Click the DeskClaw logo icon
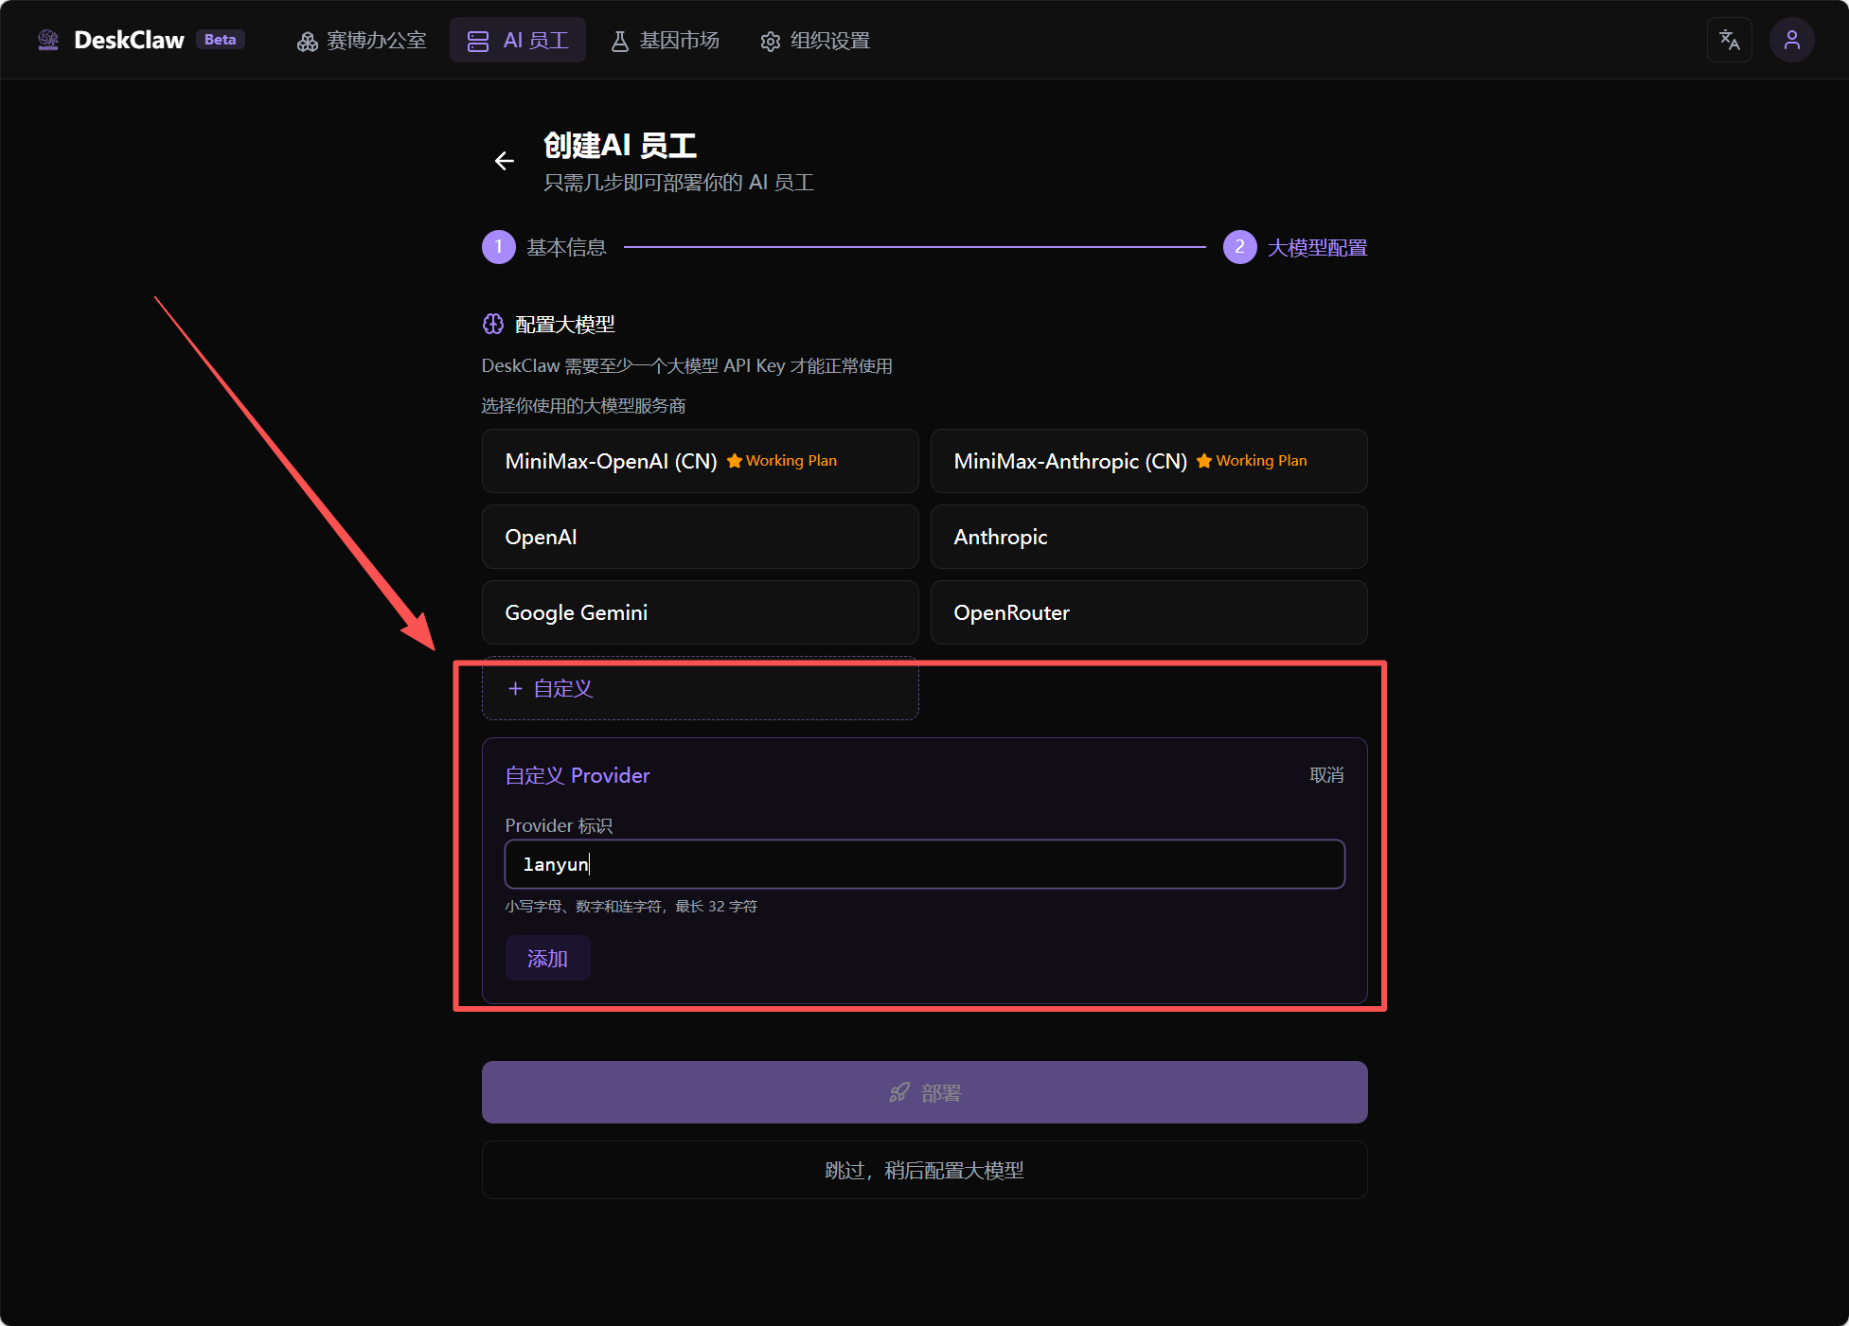Screen dimensions: 1849x1326 tap(48, 40)
